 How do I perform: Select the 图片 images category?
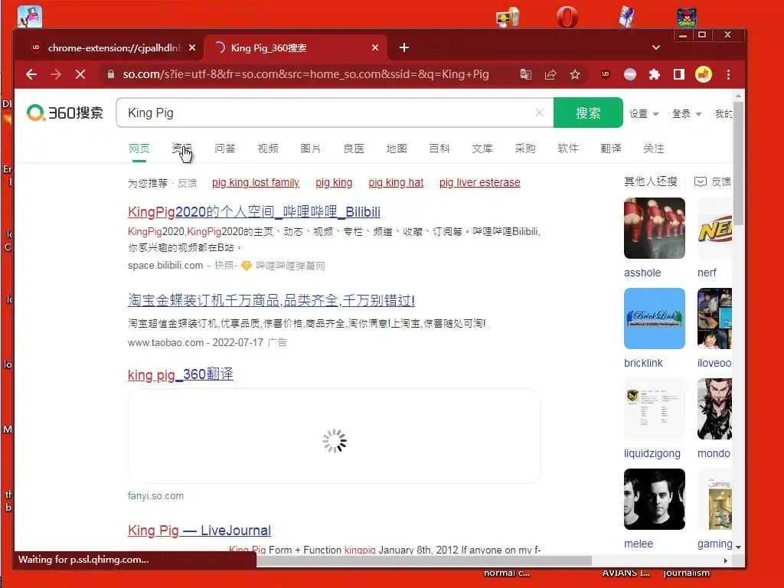[x=311, y=149]
